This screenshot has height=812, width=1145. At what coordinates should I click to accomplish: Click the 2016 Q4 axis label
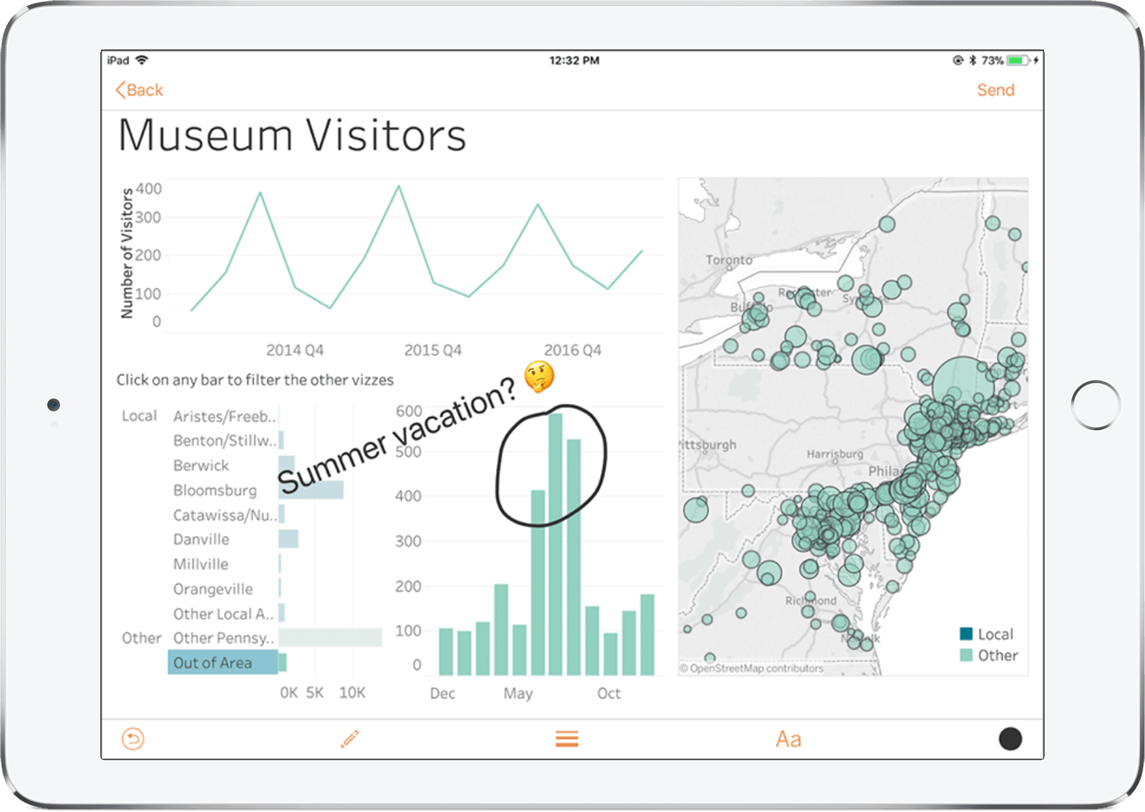(572, 350)
